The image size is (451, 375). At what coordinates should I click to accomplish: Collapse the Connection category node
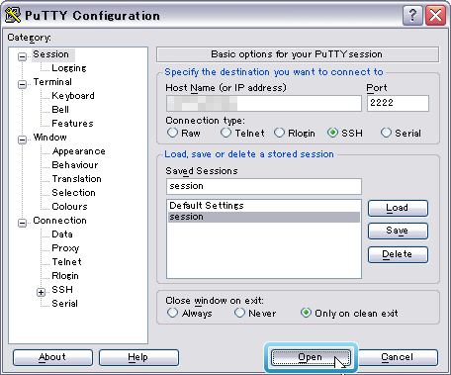[x=22, y=223]
